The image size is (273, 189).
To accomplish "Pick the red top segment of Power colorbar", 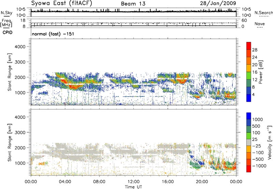I will click(x=249, y=46).
